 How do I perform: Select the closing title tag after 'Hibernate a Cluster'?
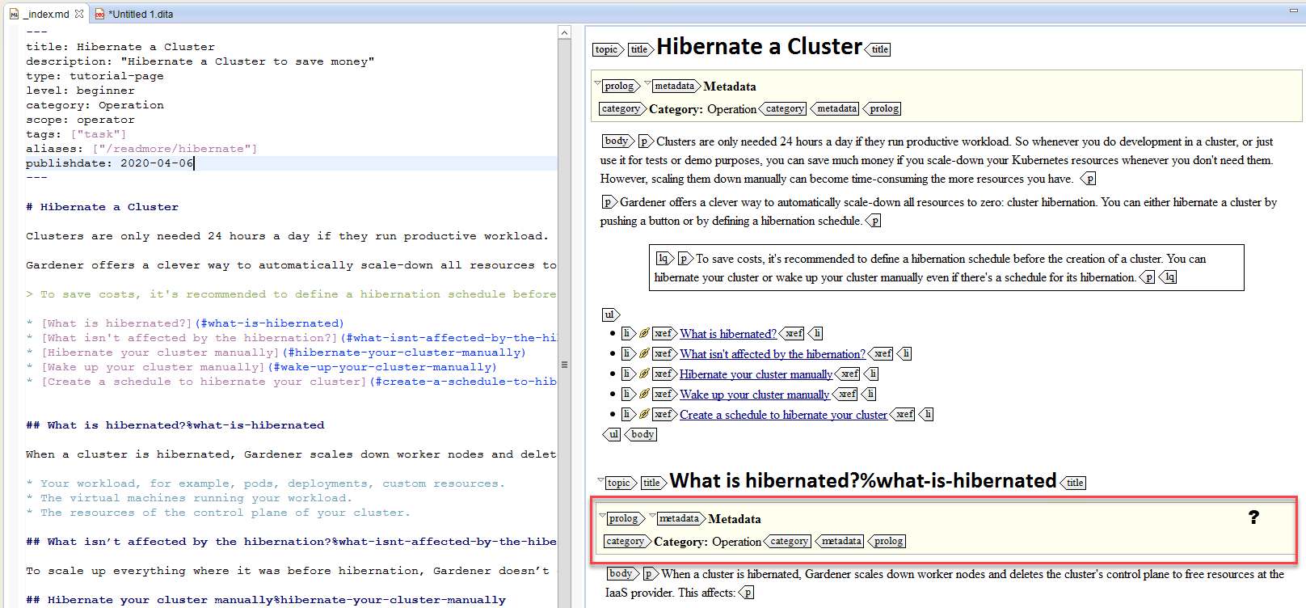click(878, 49)
